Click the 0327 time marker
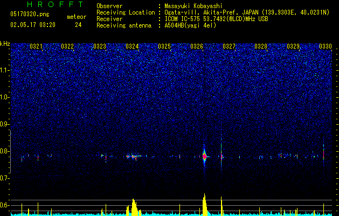The width and height of the screenshot is (339, 216). (229, 46)
